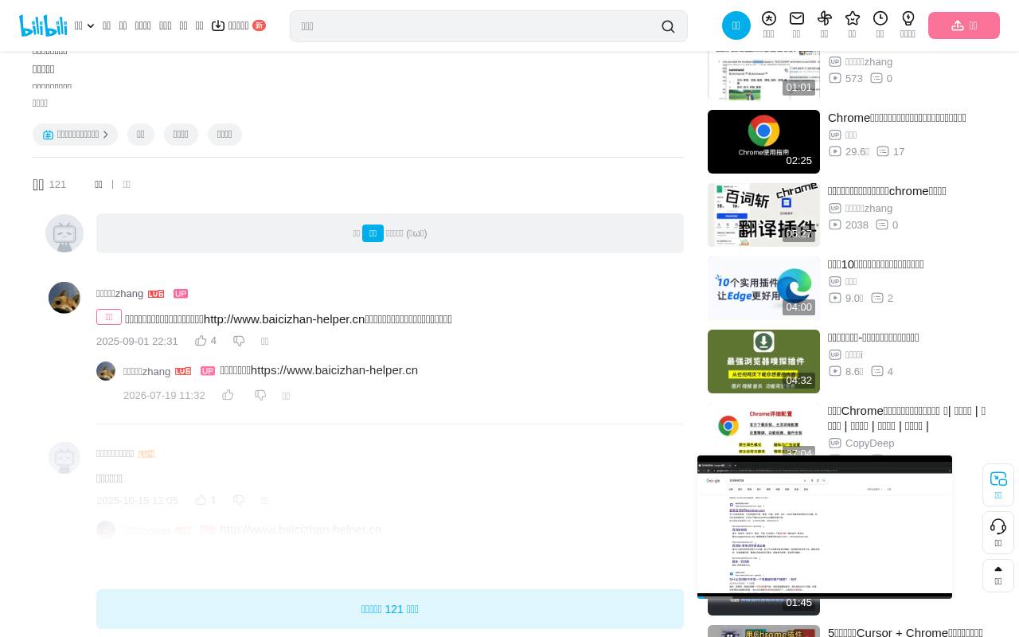Image resolution: width=1019 pixels, height=637 pixels.
Task: Expand the first header nav item with chevron
Action: 84,25
